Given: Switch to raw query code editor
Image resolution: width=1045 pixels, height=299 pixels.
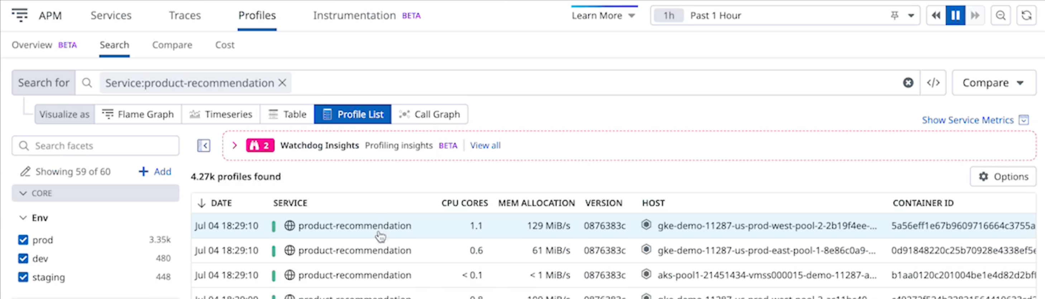Looking at the screenshot, I should [933, 83].
